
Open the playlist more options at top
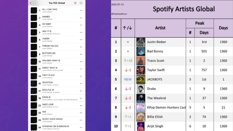(x=81, y=3)
